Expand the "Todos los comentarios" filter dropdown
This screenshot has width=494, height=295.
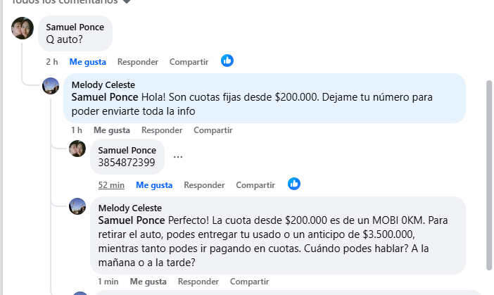pyautogui.click(x=127, y=2)
